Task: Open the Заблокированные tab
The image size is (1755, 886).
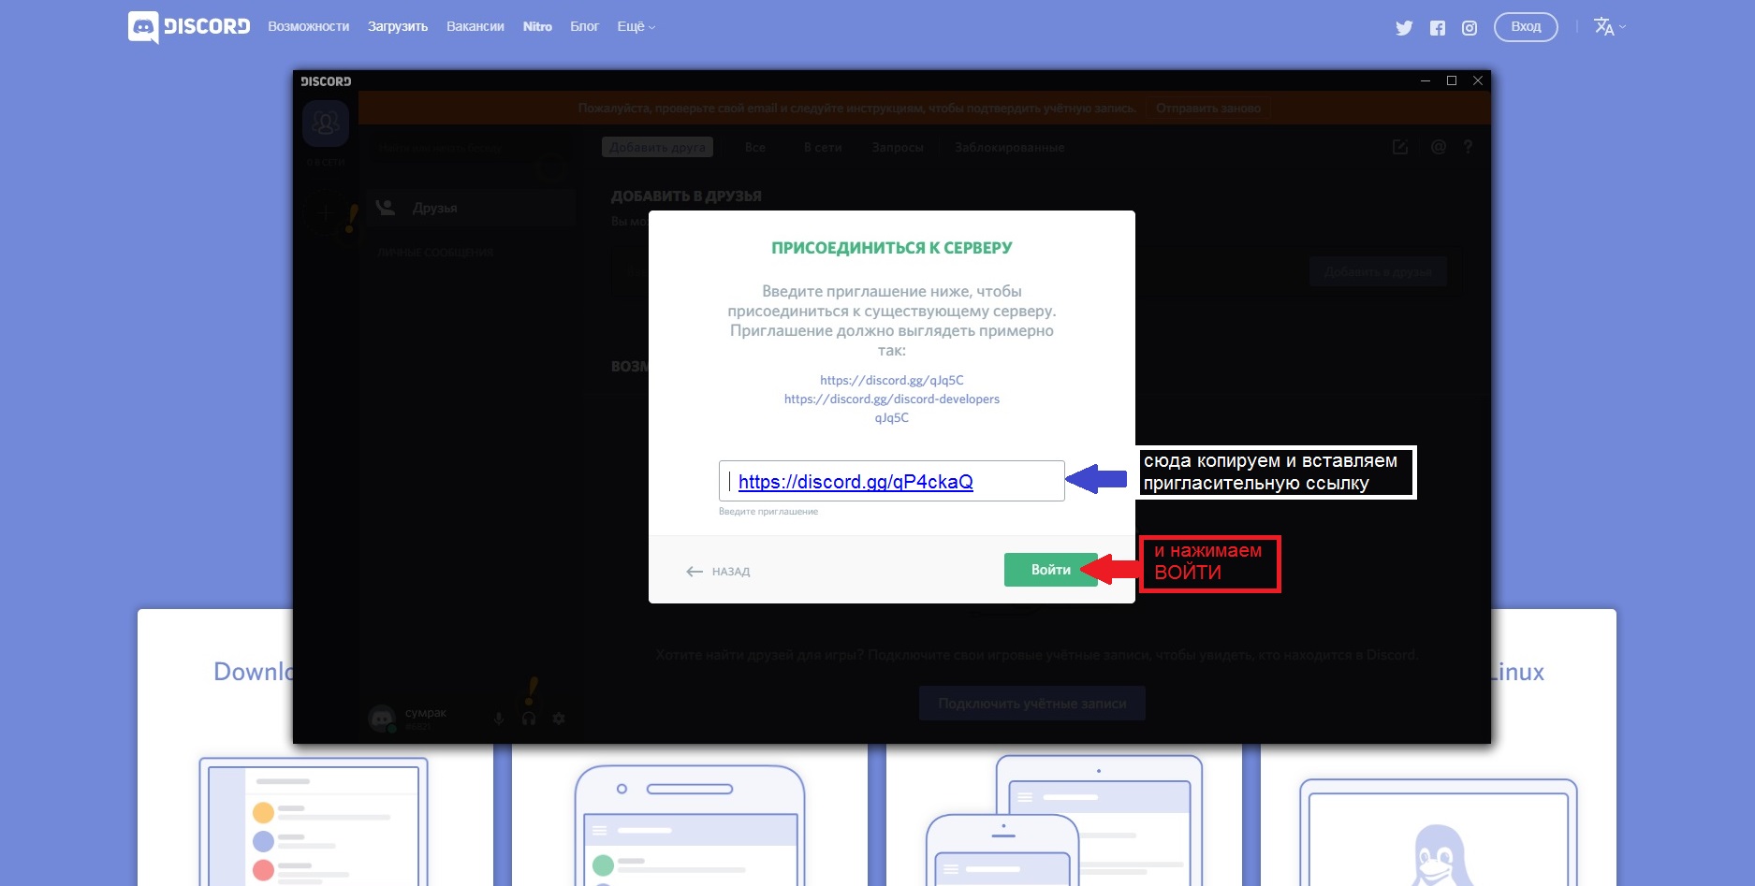Action: point(1010,147)
